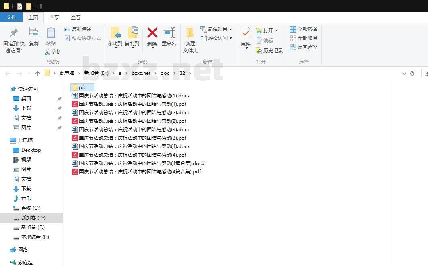The image size is (428, 266).
Task: Click the Refresh button beside address bar
Action: pos(412,73)
